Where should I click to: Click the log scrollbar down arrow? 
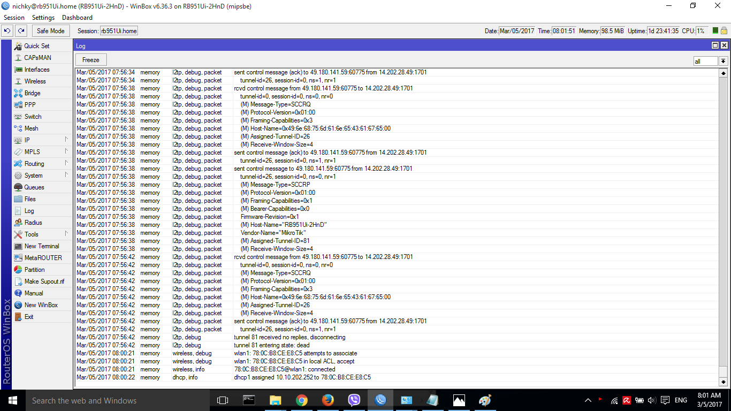724,382
